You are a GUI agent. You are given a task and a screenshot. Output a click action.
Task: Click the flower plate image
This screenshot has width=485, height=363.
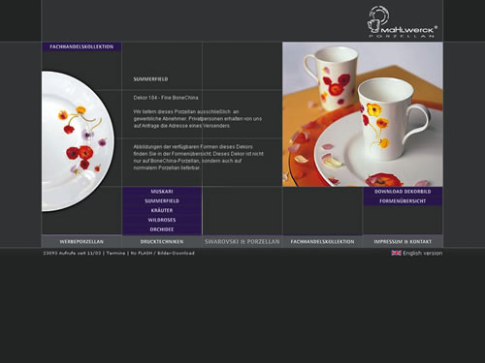coord(78,141)
